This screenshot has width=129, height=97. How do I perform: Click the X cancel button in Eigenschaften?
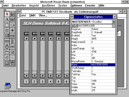(x=73, y=26)
